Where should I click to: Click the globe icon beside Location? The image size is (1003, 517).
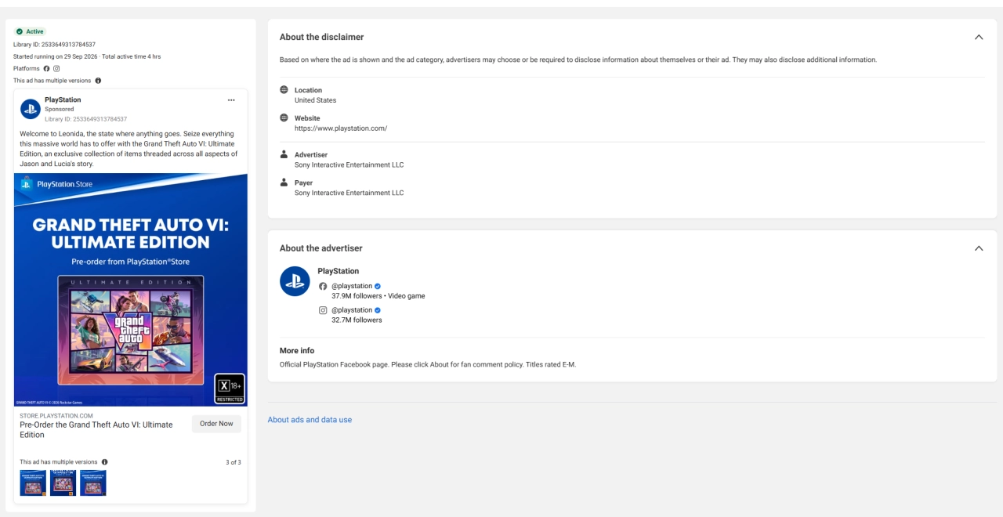pyautogui.click(x=284, y=89)
